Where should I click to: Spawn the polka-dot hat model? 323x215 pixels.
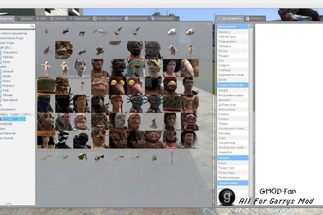click(172, 104)
